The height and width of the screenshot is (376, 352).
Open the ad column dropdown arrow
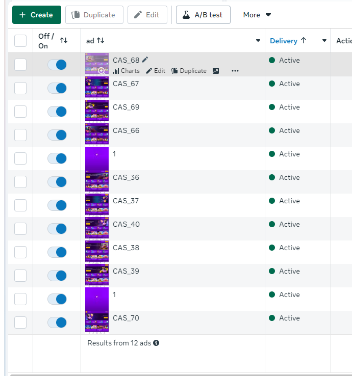point(258,41)
